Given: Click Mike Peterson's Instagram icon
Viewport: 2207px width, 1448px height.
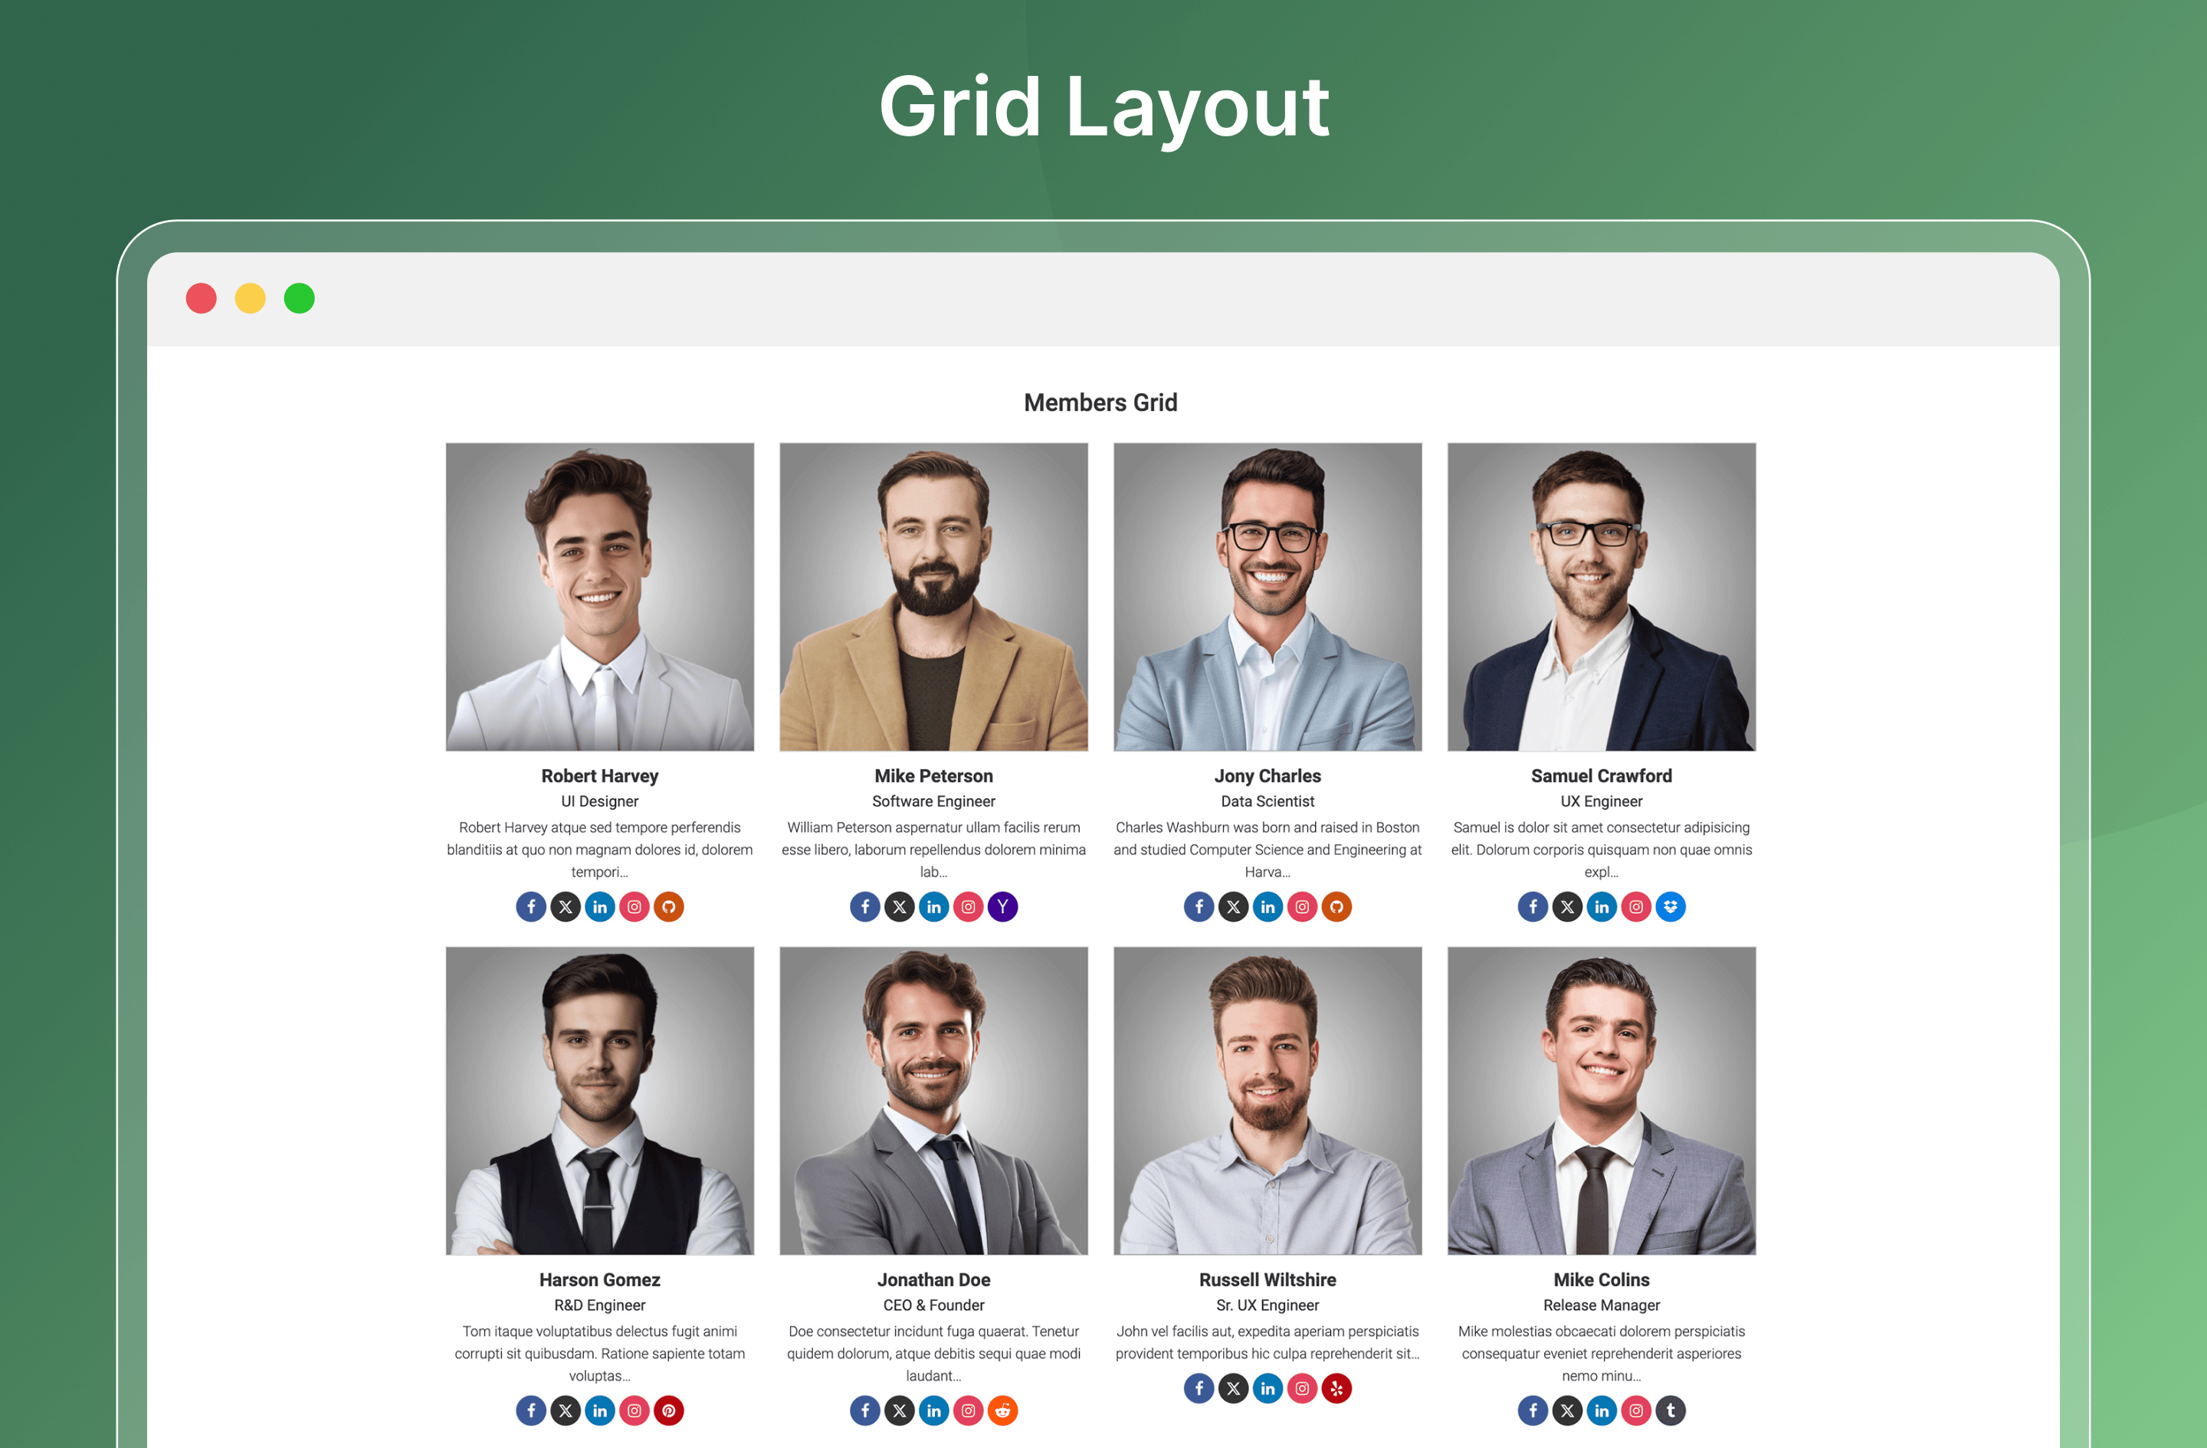Looking at the screenshot, I should (x=968, y=906).
